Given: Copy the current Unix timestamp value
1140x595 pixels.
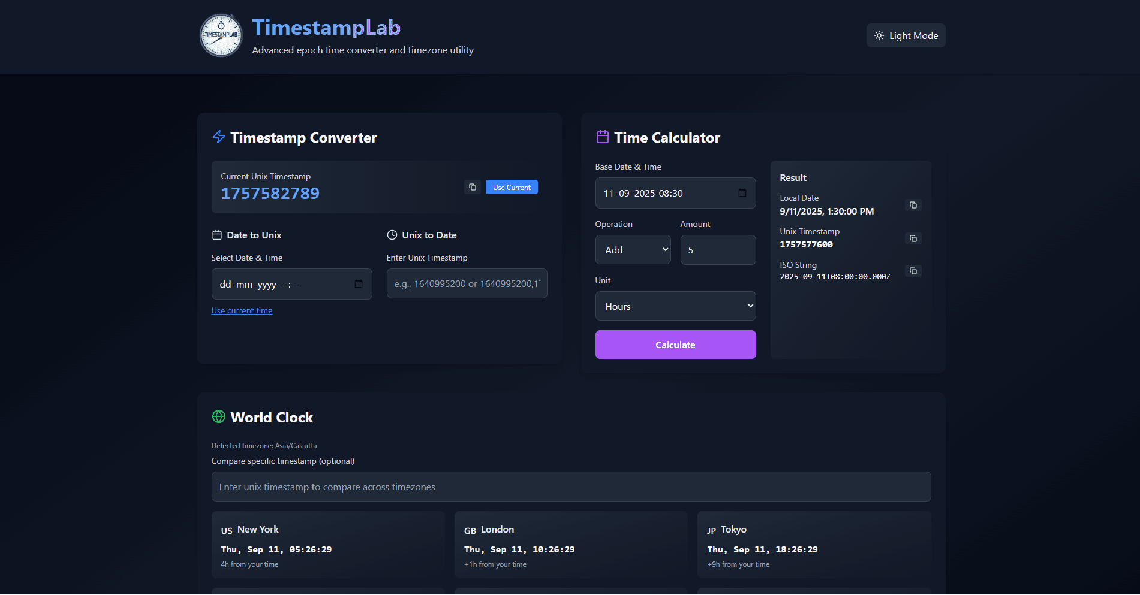Looking at the screenshot, I should click(x=472, y=187).
